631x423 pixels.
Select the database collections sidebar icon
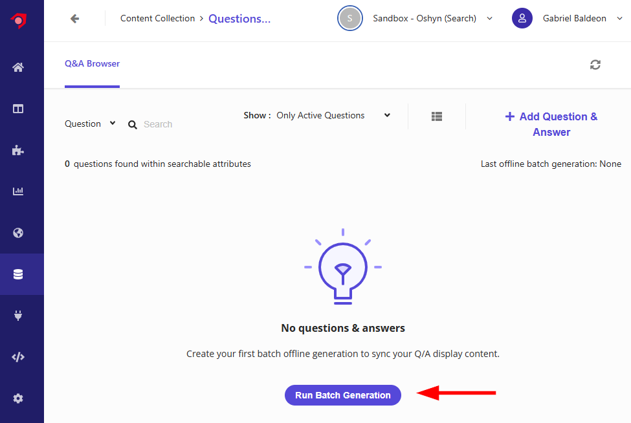click(x=17, y=274)
